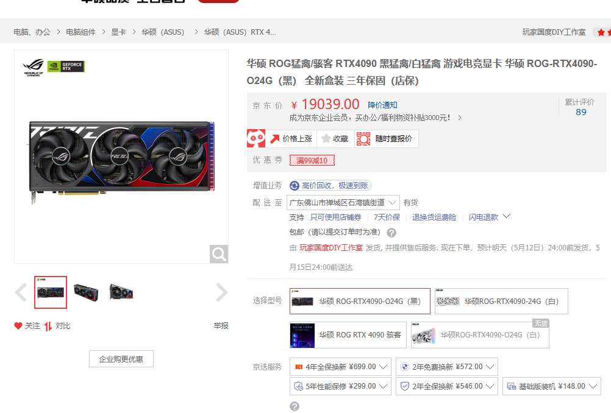This screenshot has width=611, height=413.
Task: Click the help icon below service options
Action: (x=295, y=406)
